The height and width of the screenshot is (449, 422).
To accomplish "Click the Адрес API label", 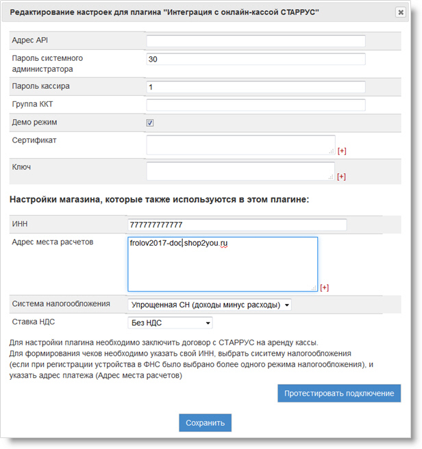I will 30,40.
